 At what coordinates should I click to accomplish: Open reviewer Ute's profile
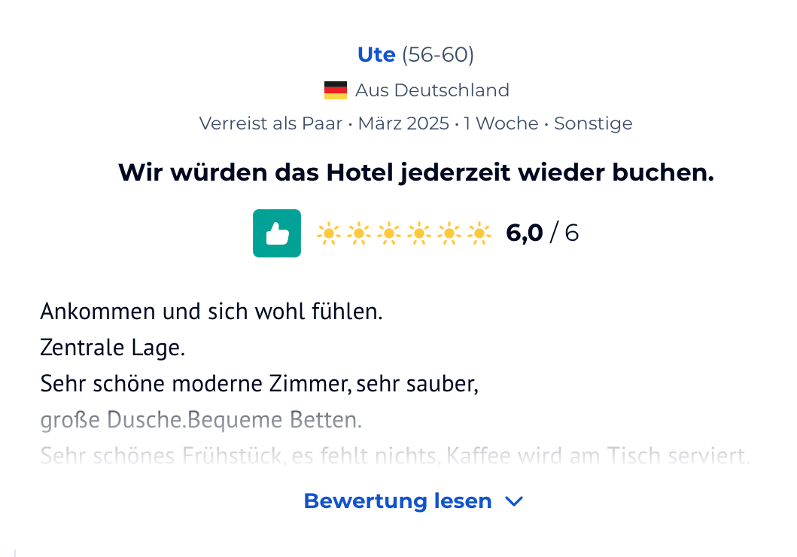[x=376, y=54]
